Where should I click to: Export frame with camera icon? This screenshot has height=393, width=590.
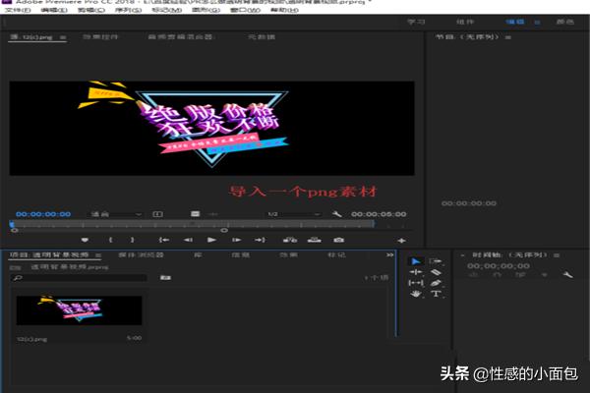point(338,240)
